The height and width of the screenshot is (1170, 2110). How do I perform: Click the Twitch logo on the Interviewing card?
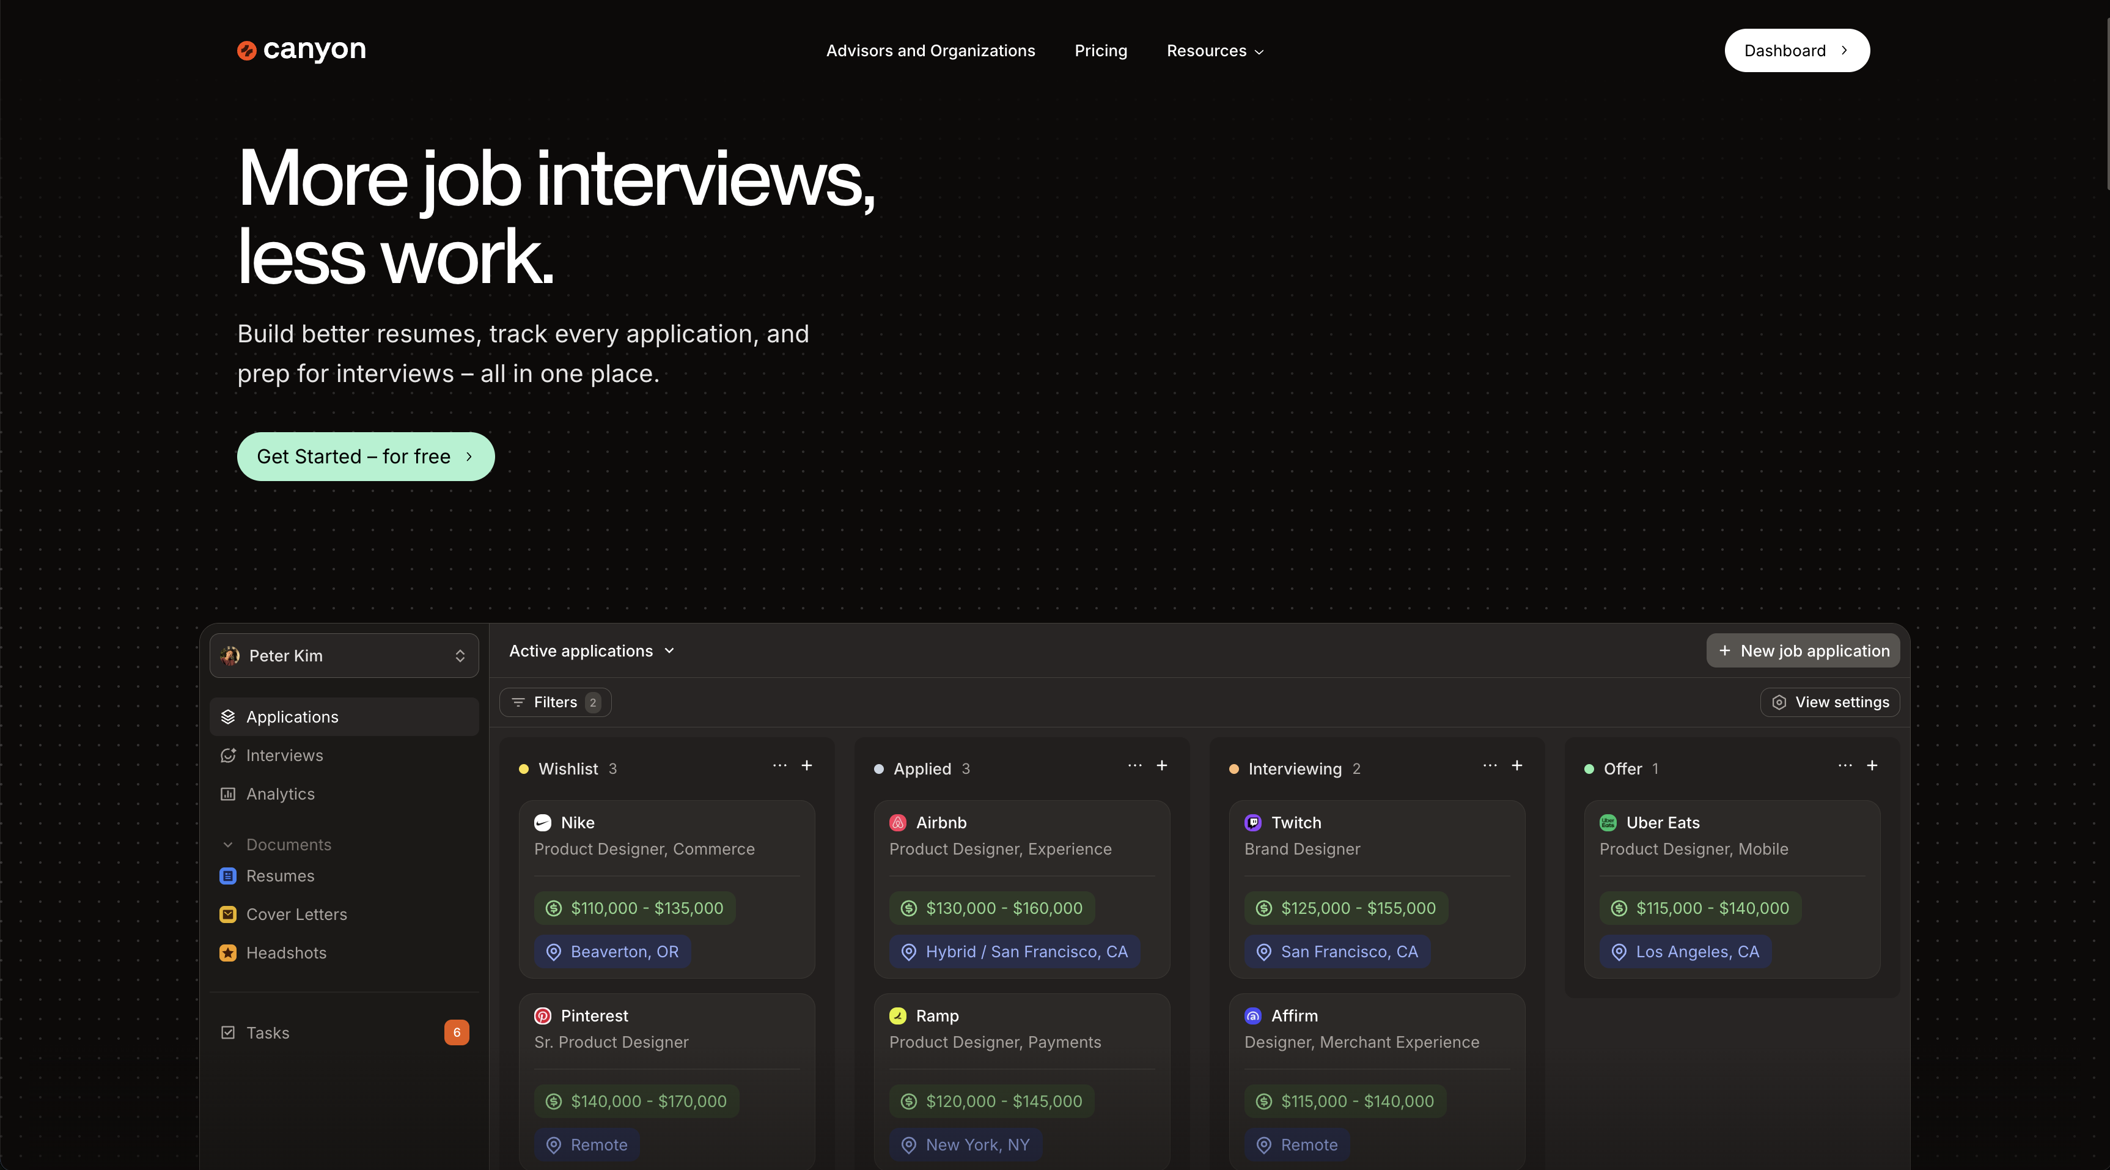tap(1252, 823)
